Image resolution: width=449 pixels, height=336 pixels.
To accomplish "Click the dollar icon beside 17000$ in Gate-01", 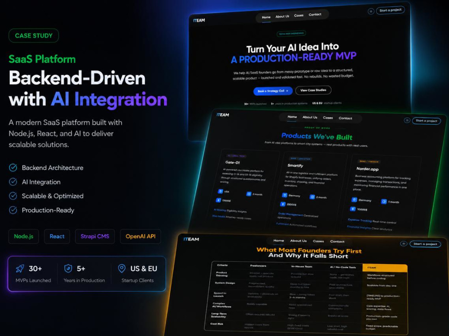I will (219, 200).
